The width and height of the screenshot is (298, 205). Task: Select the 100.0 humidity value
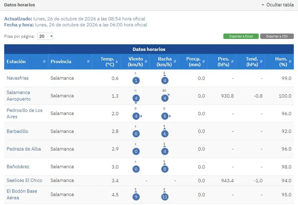(285, 96)
